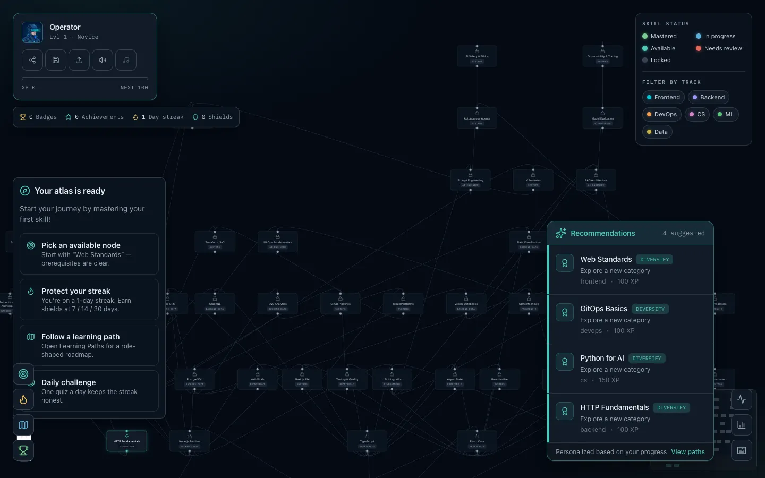This screenshot has height=478, width=765.
Task: Click the compass icon beside 'Your atlas is ready'
Action: click(x=25, y=191)
